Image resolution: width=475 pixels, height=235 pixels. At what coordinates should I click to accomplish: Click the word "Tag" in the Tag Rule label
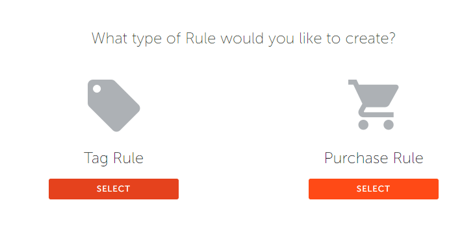pyautogui.click(x=96, y=159)
